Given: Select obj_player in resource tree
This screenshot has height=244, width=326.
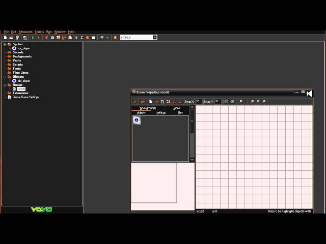Looking at the screenshot, I should [x=24, y=81].
